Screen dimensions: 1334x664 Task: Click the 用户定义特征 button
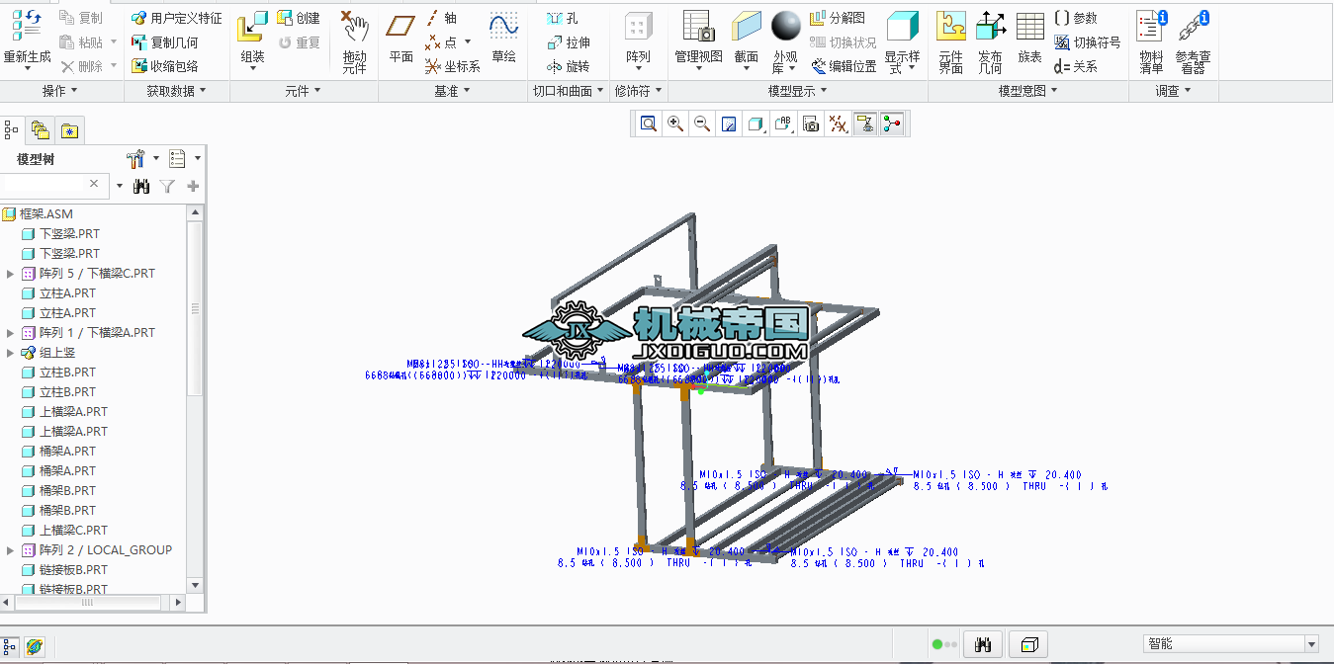(x=176, y=18)
